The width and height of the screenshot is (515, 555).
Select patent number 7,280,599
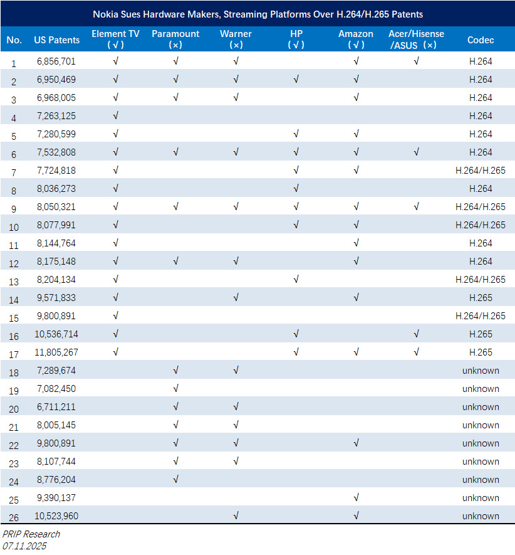tap(56, 134)
